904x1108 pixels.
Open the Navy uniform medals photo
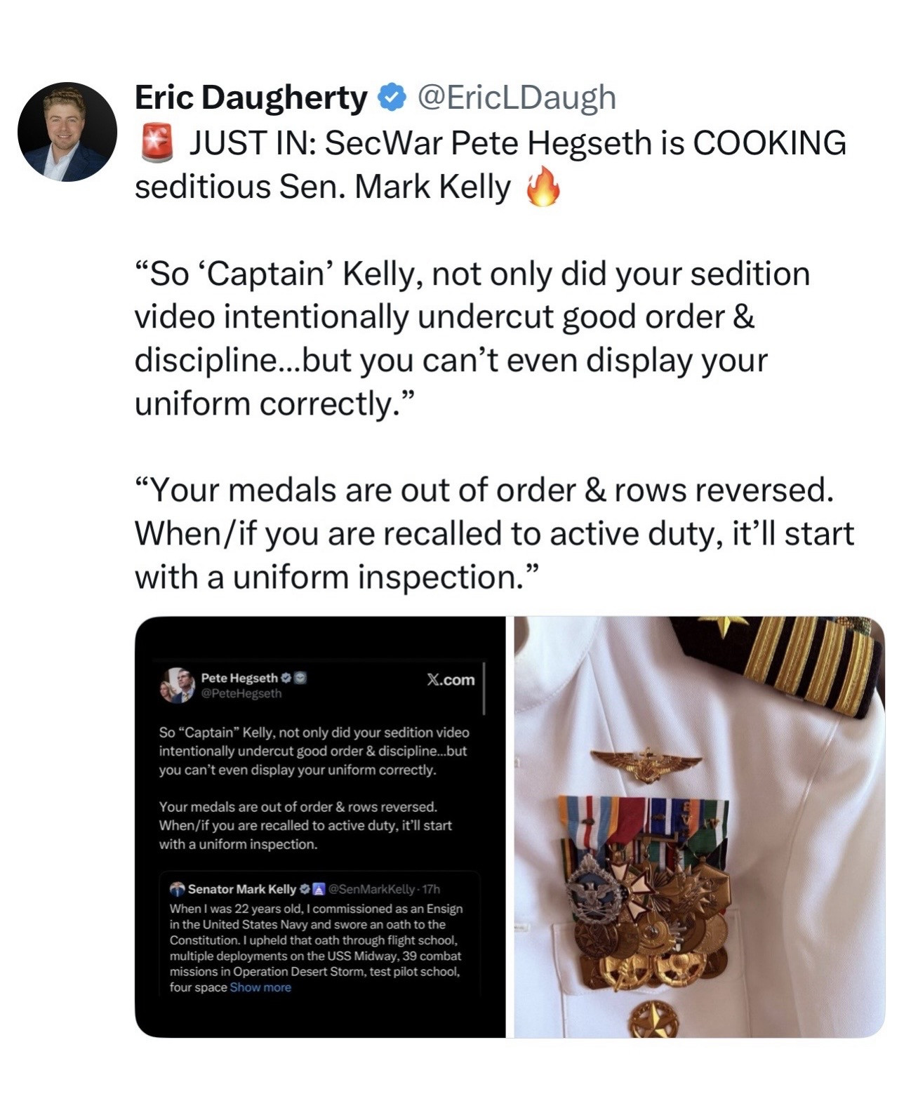(x=699, y=827)
